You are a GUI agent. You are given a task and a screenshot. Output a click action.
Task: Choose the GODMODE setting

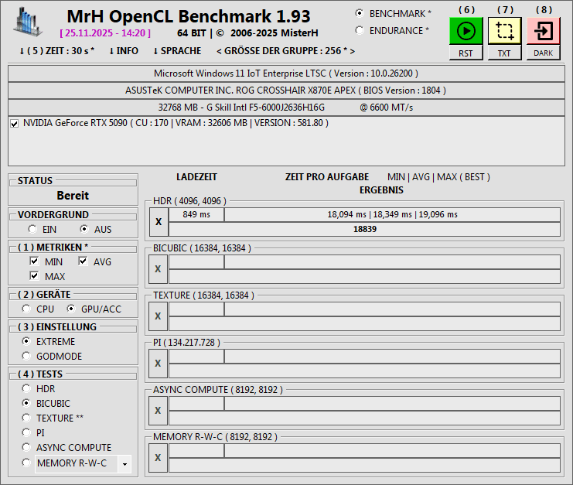(x=26, y=356)
